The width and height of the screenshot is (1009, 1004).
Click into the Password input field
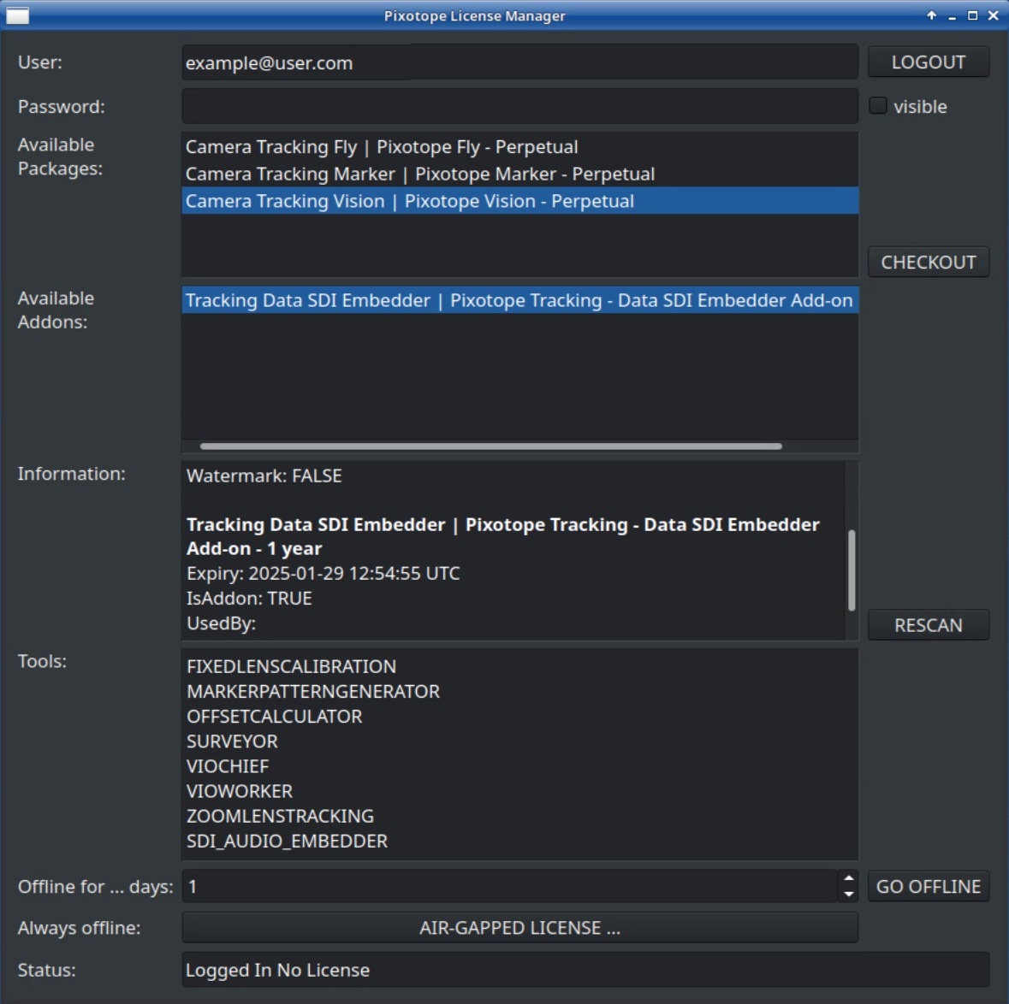(519, 107)
